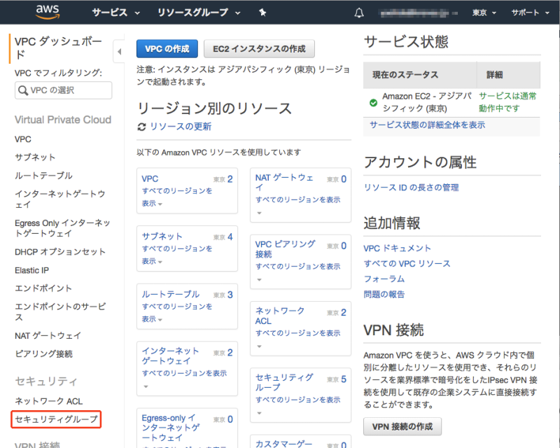Open the notifications bell icon
Image resolution: width=560 pixels, height=448 pixels.
pos(359,13)
